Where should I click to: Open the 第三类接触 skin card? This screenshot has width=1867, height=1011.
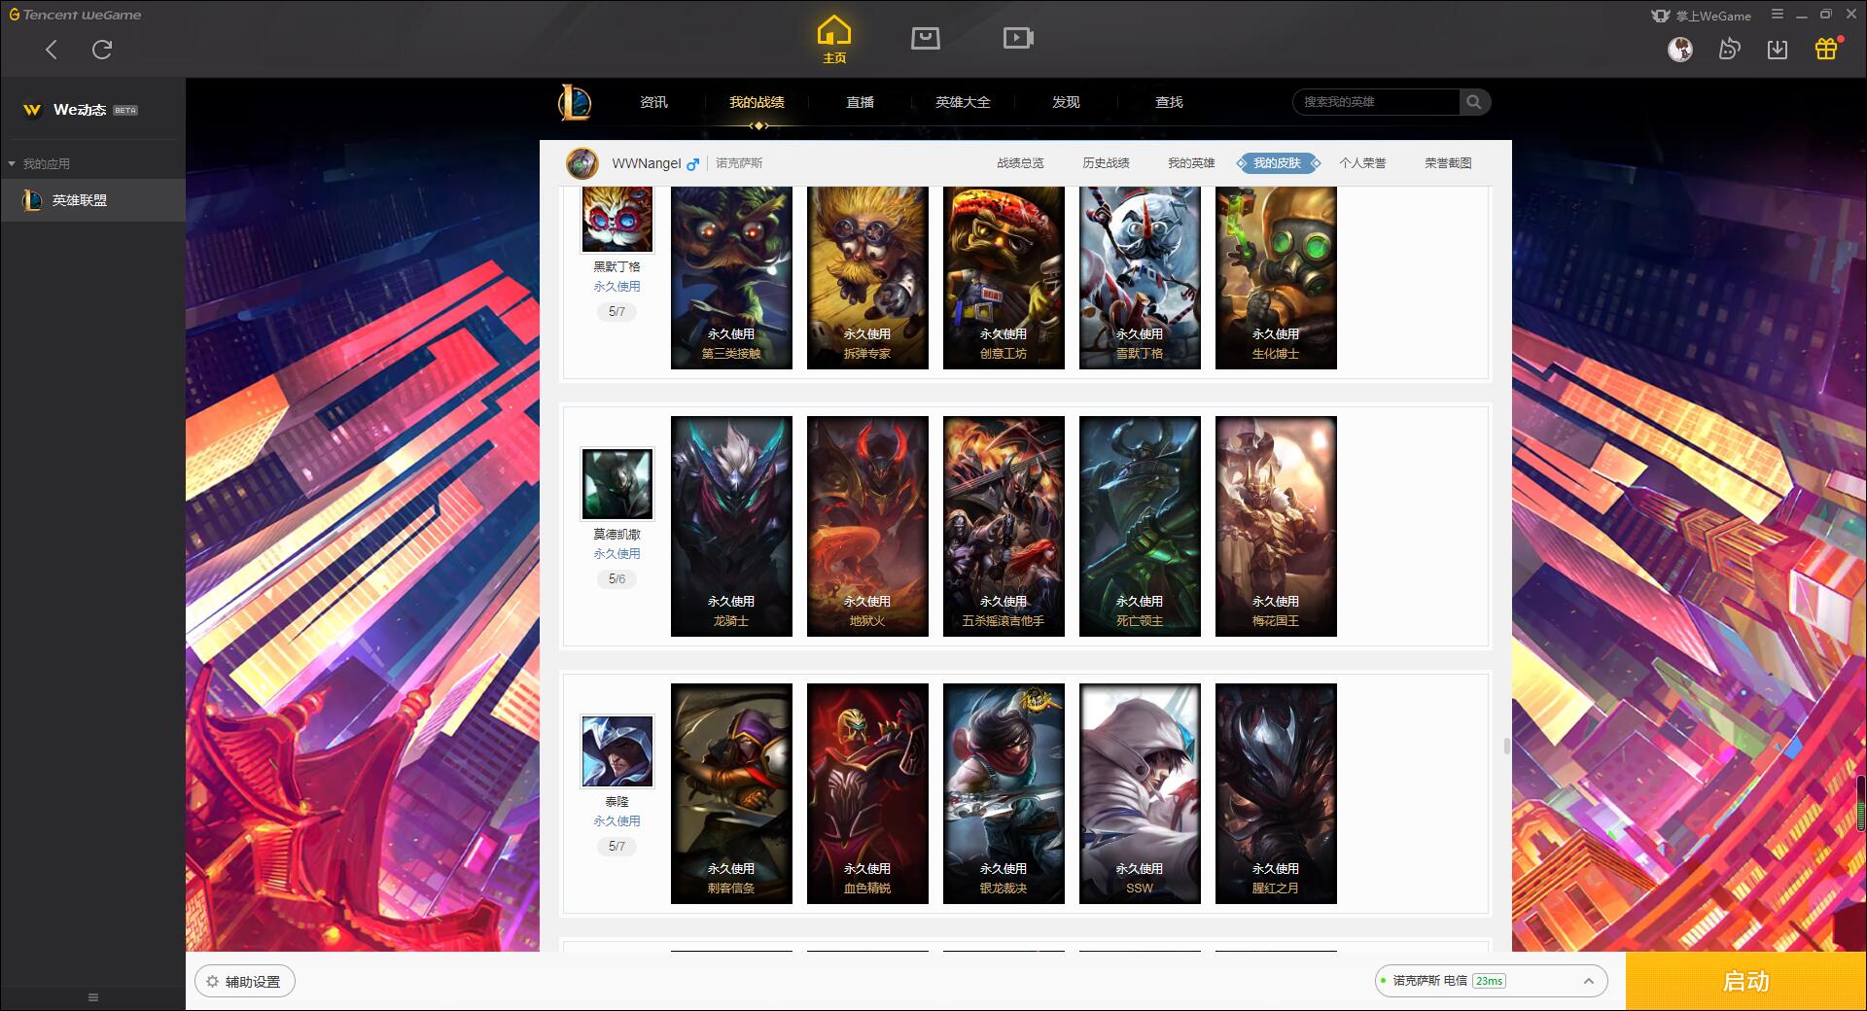[x=731, y=278]
